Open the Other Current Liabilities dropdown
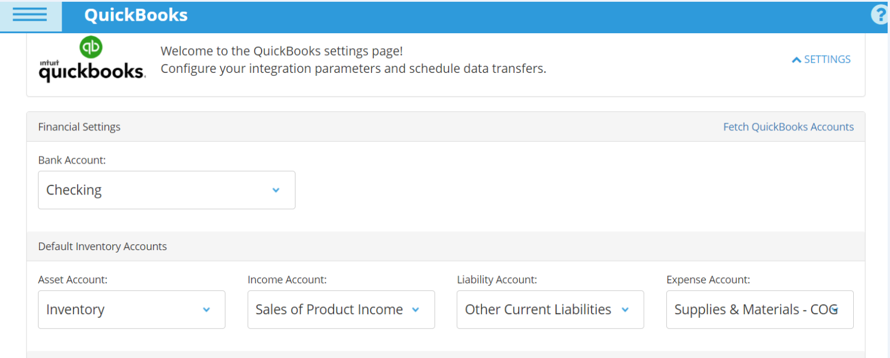 pyautogui.click(x=550, y=309)
